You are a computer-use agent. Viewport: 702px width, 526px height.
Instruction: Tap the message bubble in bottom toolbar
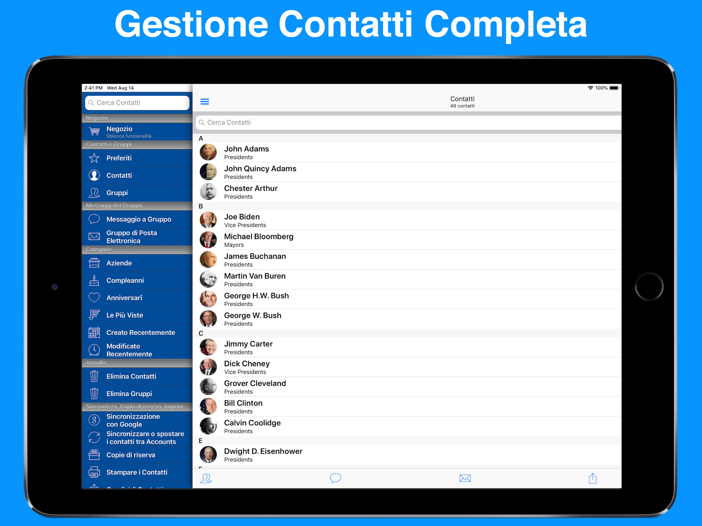335,478
